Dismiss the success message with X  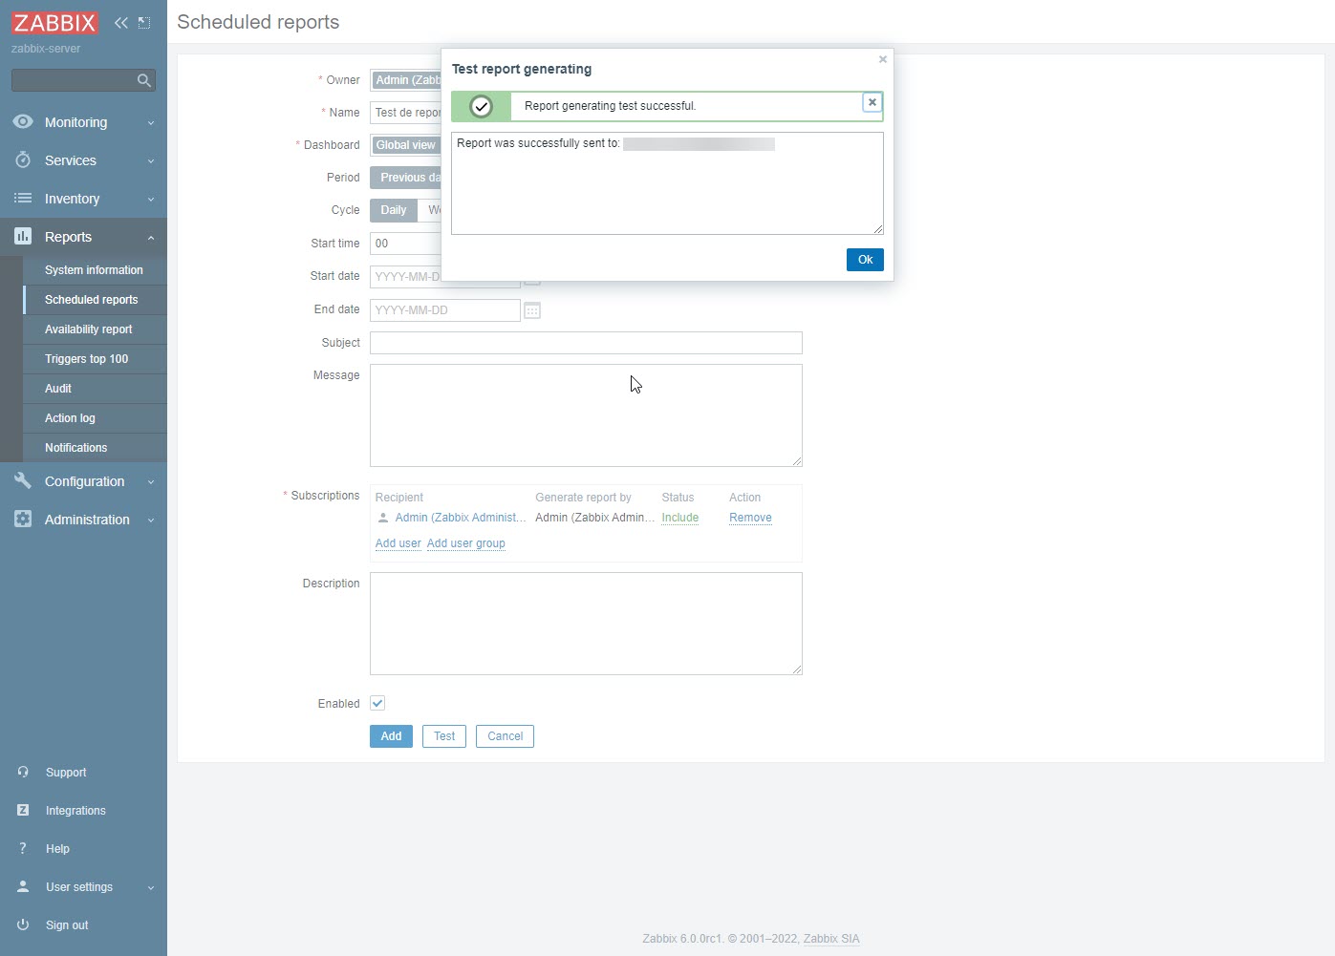872,102
